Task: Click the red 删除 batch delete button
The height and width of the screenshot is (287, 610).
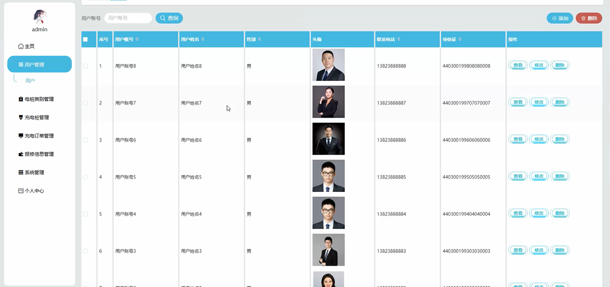Action: [589, 18]
